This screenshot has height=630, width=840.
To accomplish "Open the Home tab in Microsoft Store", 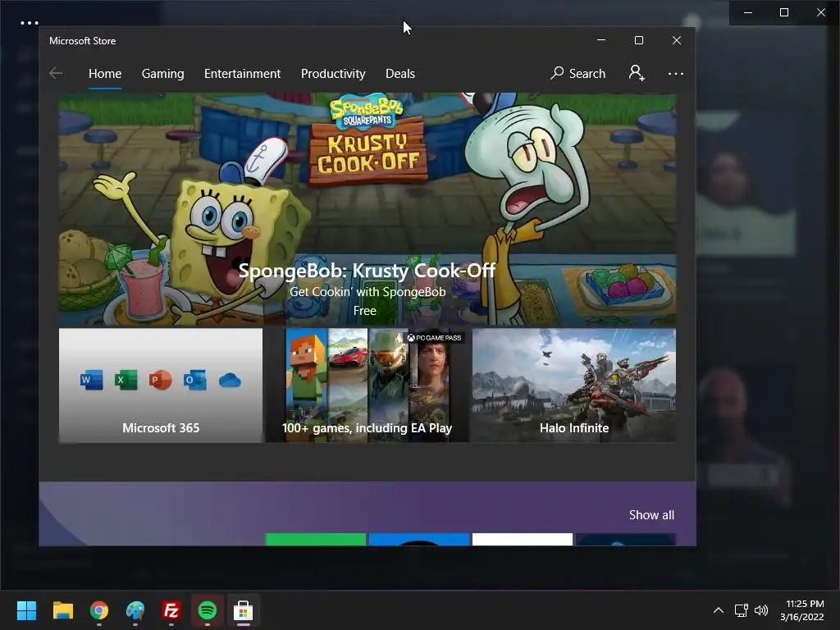I will [x=105, y=73].
